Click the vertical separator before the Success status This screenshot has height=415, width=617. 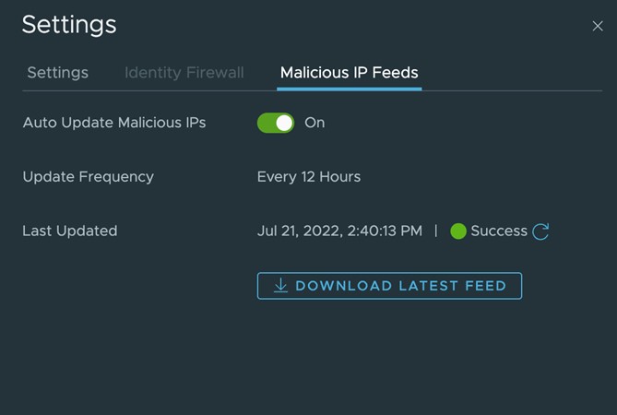[x=436, y=231]
